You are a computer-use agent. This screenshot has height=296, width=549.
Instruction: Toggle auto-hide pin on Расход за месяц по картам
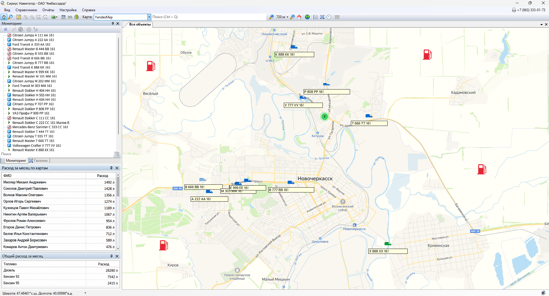pyautogui.click(x=111, y=168)
